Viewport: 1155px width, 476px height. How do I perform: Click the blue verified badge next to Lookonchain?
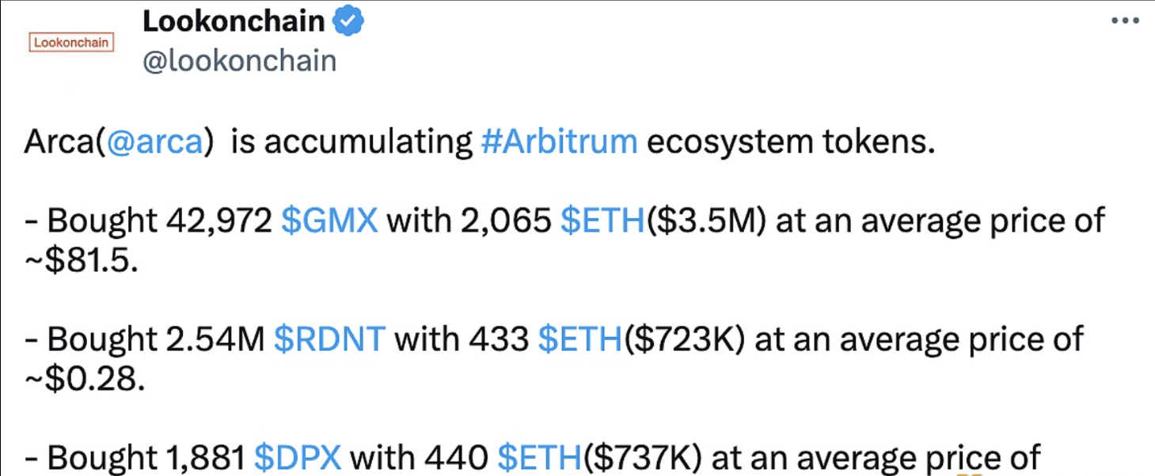tap(348, 22)
